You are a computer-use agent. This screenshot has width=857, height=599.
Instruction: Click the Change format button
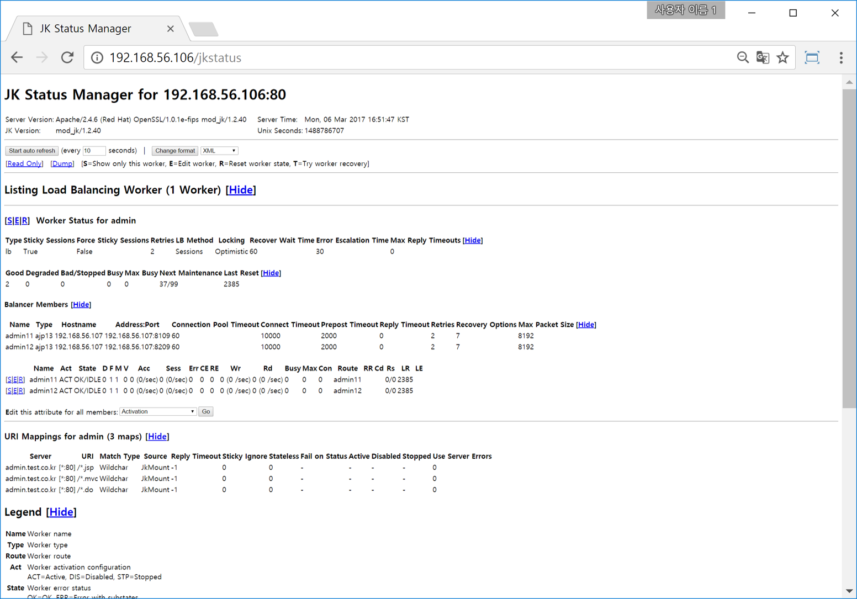click(174, 151)
